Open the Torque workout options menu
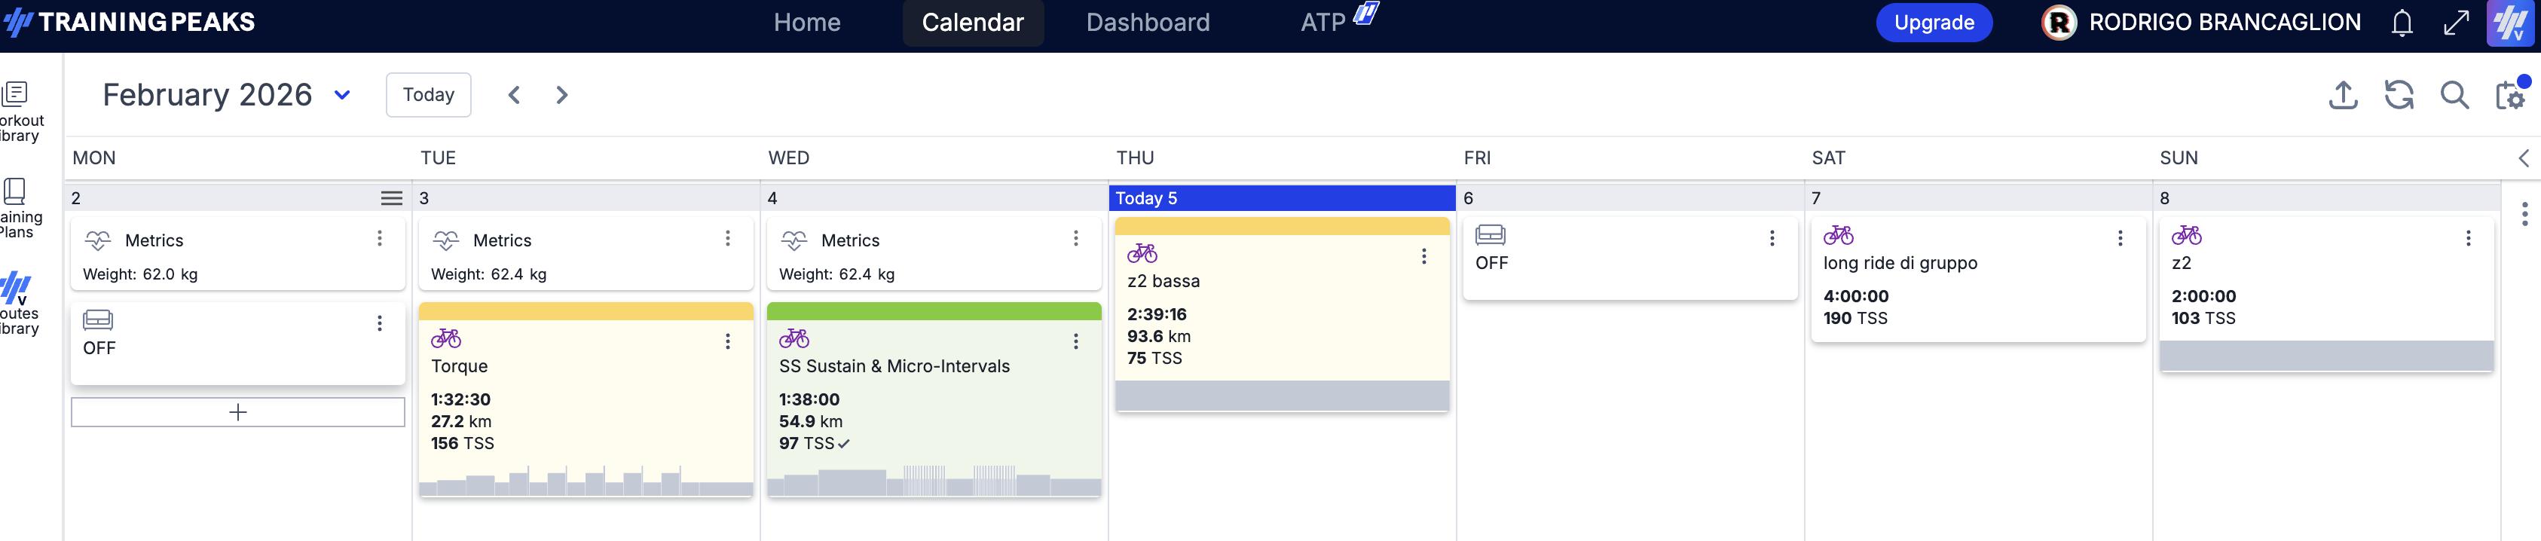 pos(728,341)
